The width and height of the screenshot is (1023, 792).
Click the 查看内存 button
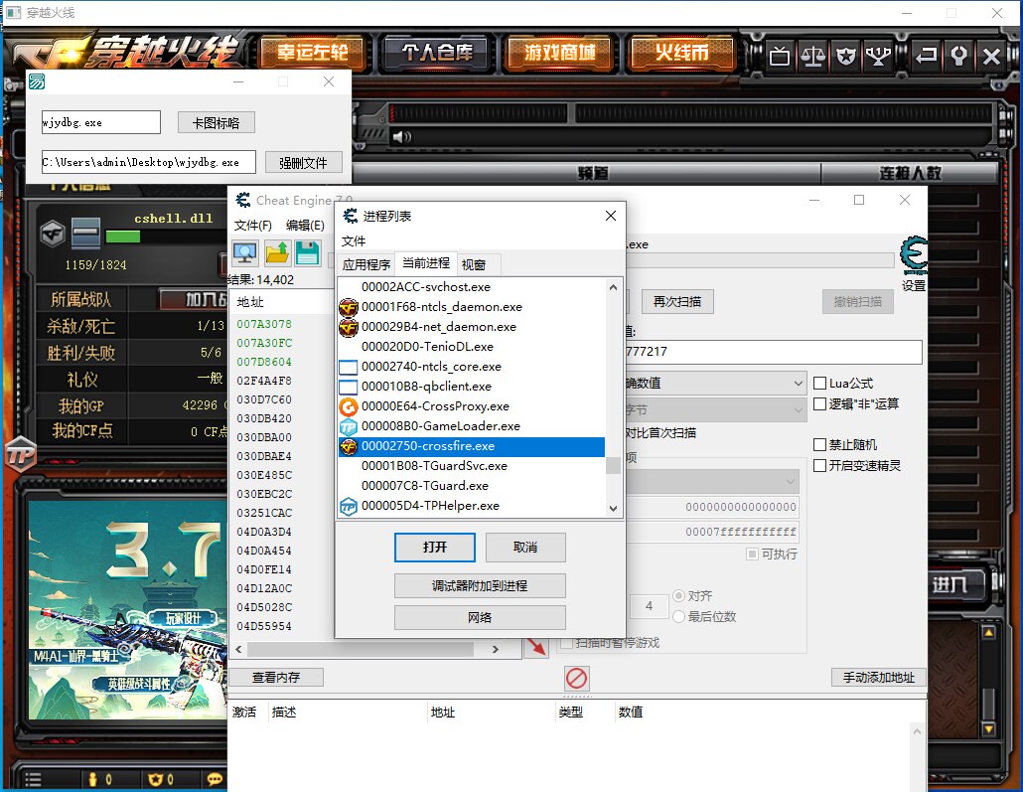click(x=276, y=677)
